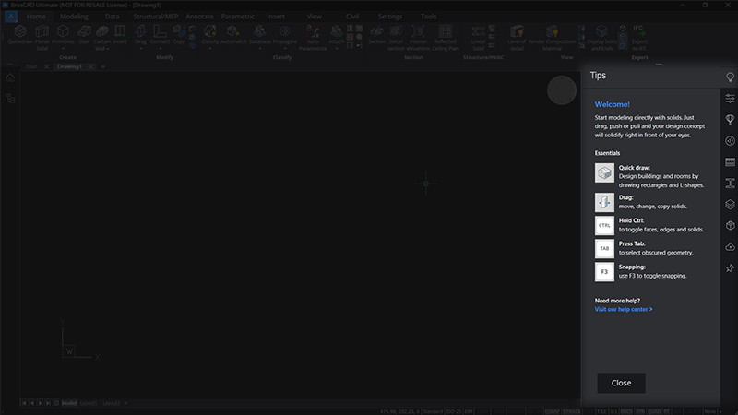Expand the Curtain Wall dropdown arrow
The image size is (738, 415).
(x=107, y=49)
